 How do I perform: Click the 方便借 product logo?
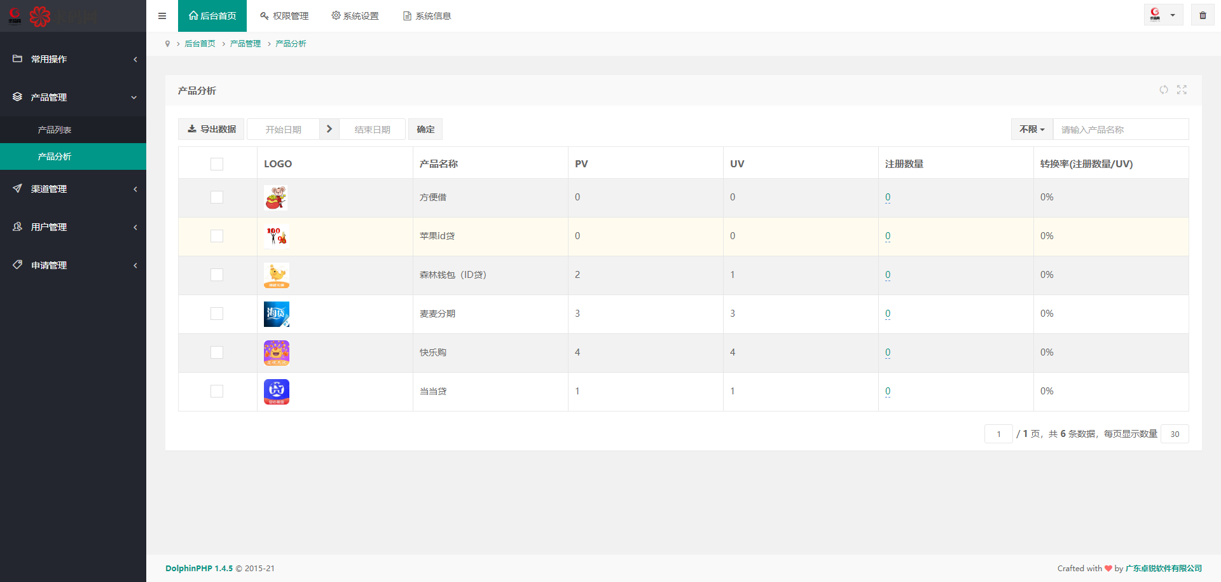pyautogui.click(x=276, y=198)
